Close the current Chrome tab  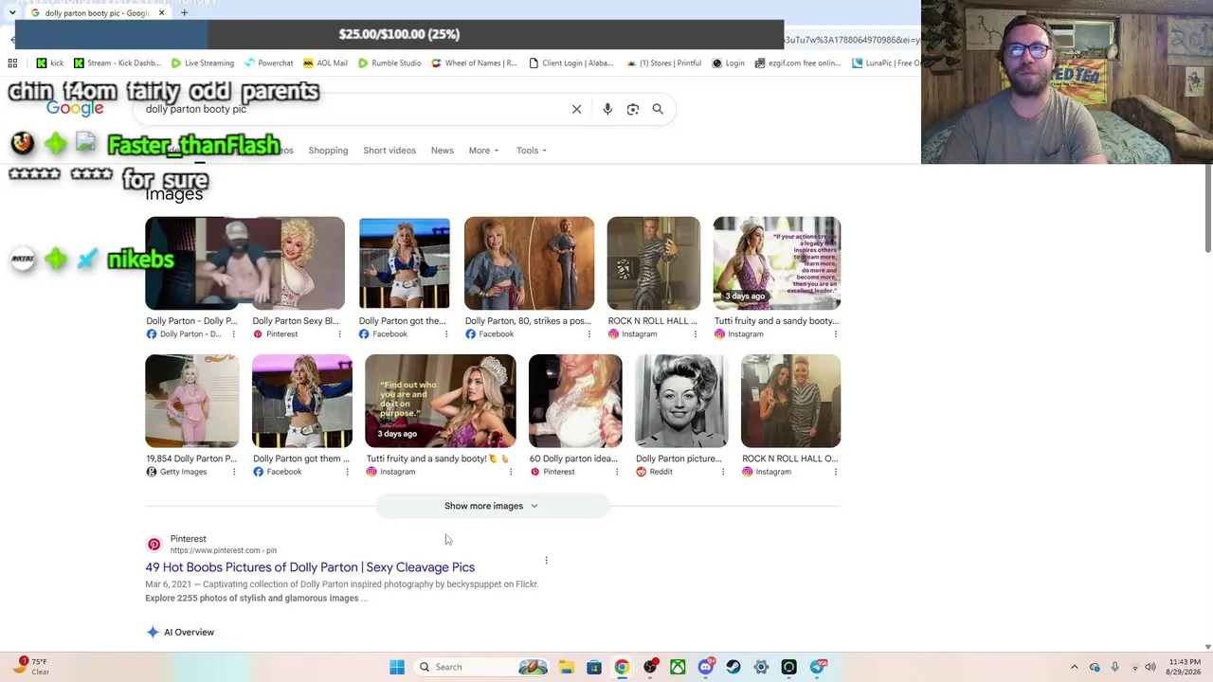coord(161,13)
